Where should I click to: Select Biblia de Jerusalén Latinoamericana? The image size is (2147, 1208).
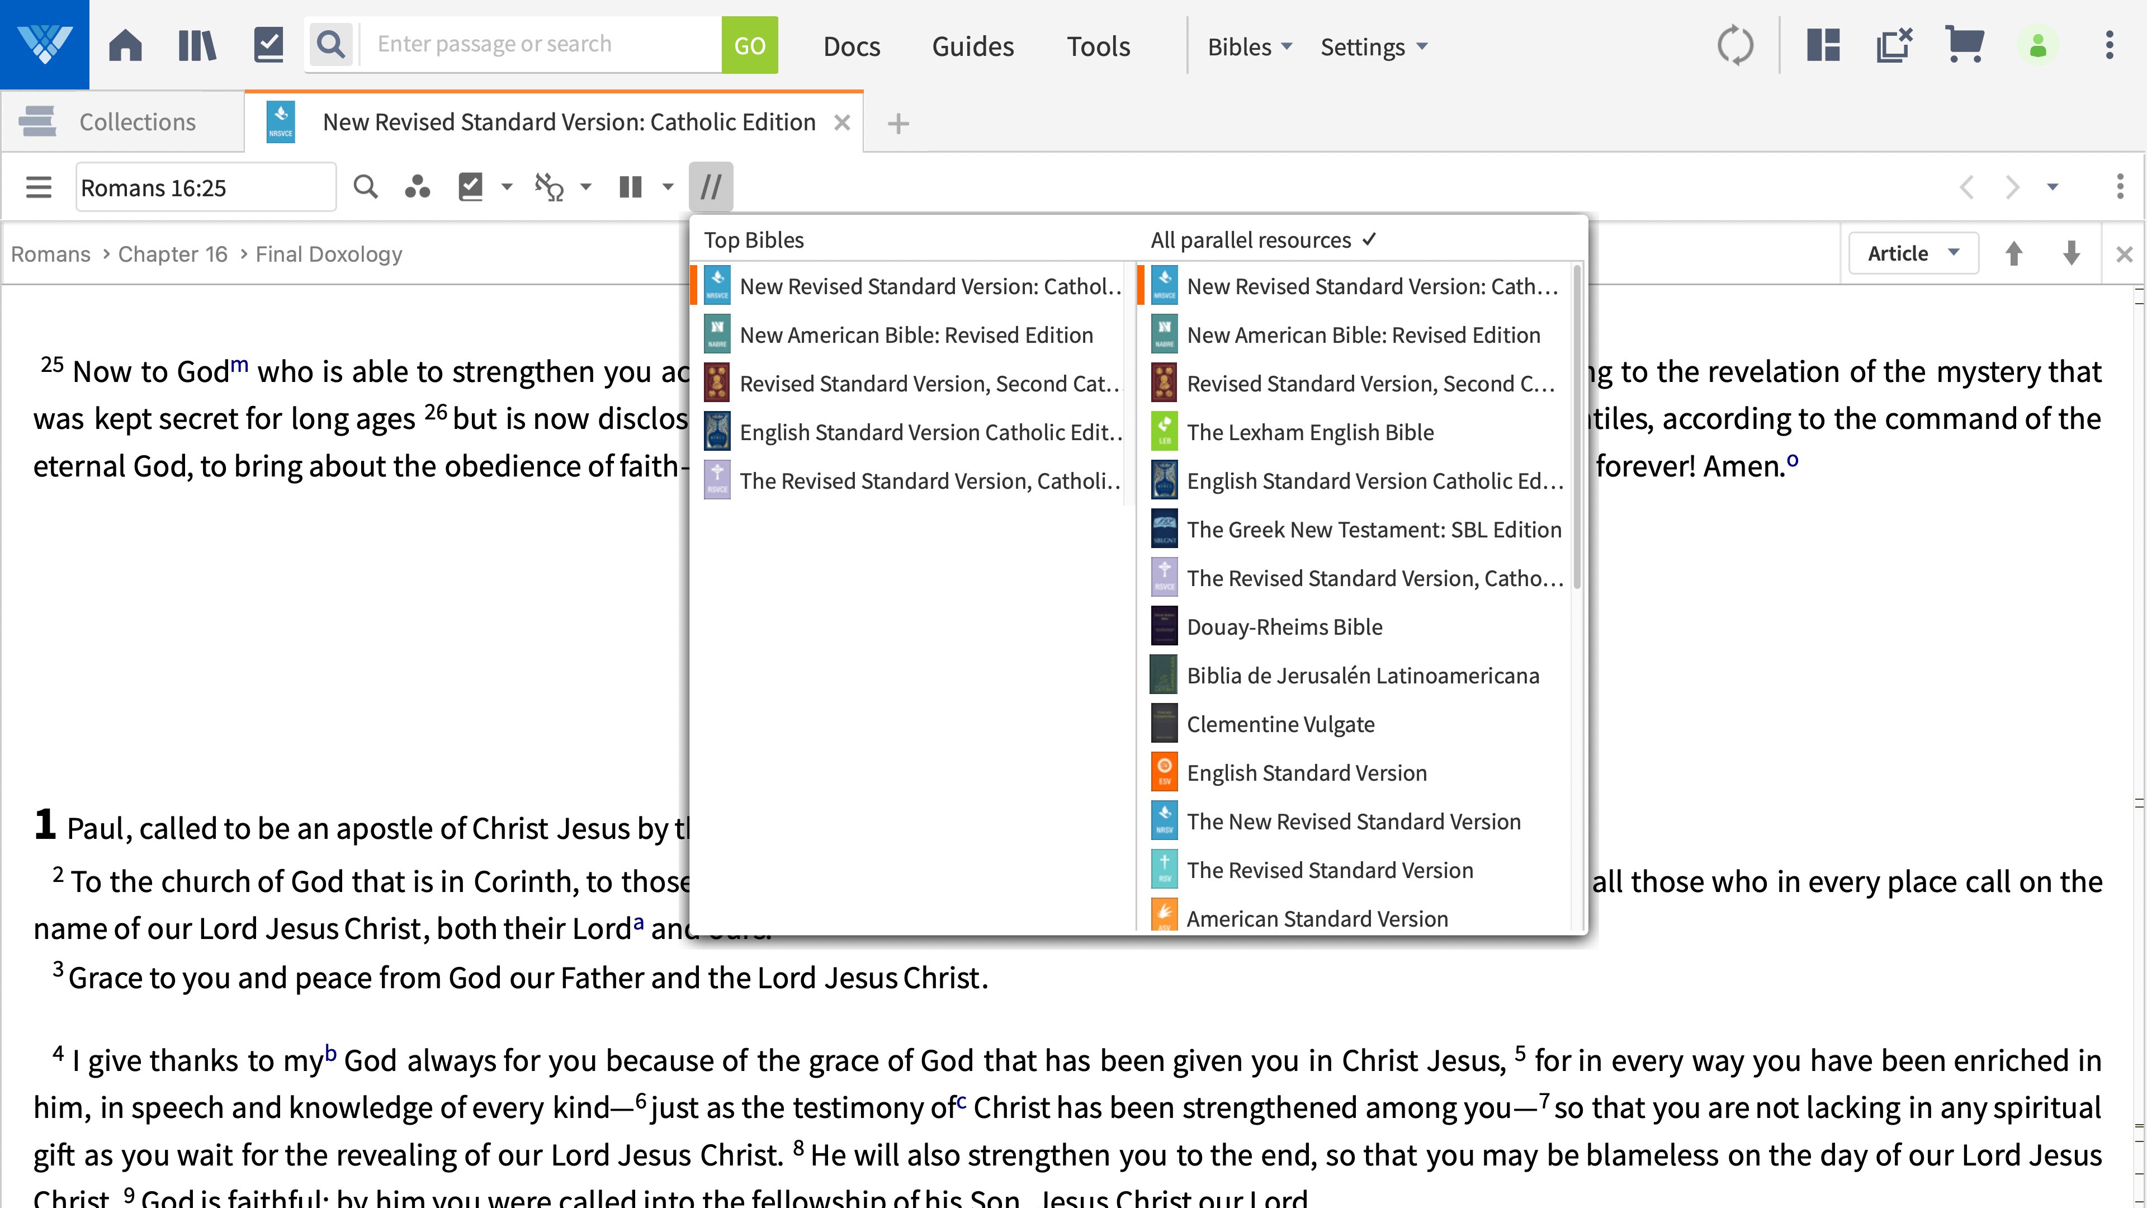(1354, 675)
